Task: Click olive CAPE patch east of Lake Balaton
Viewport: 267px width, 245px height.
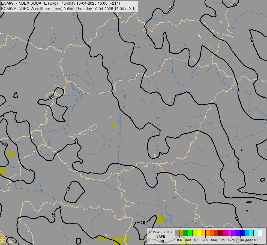Action: pos(113,126)
